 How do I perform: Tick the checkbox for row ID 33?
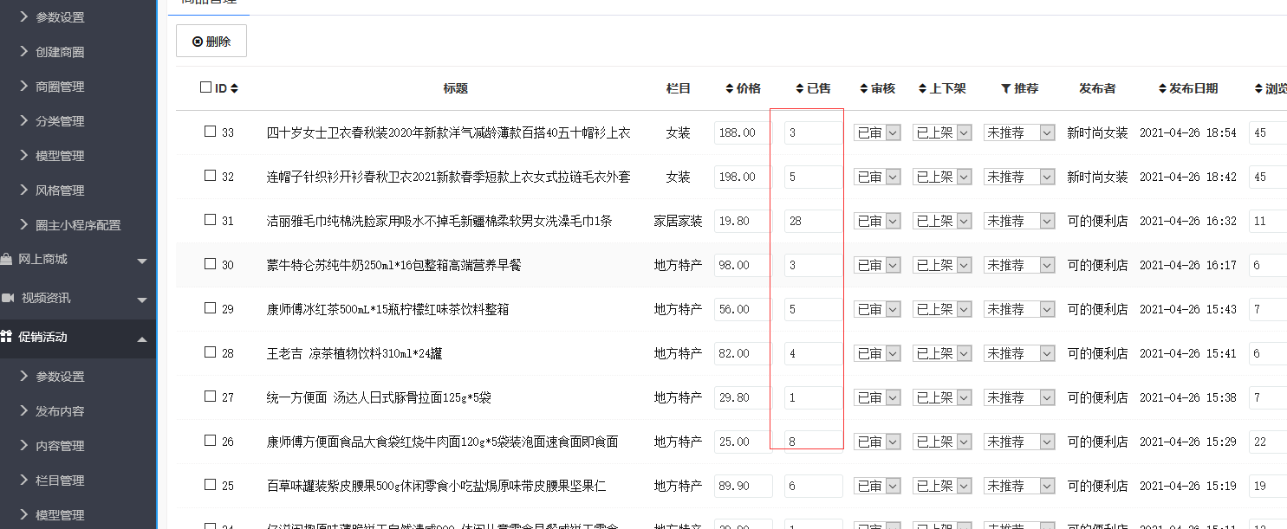point(210,132)
